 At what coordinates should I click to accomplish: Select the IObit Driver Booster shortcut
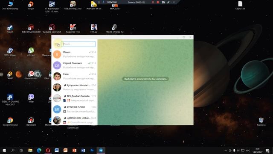31,29
